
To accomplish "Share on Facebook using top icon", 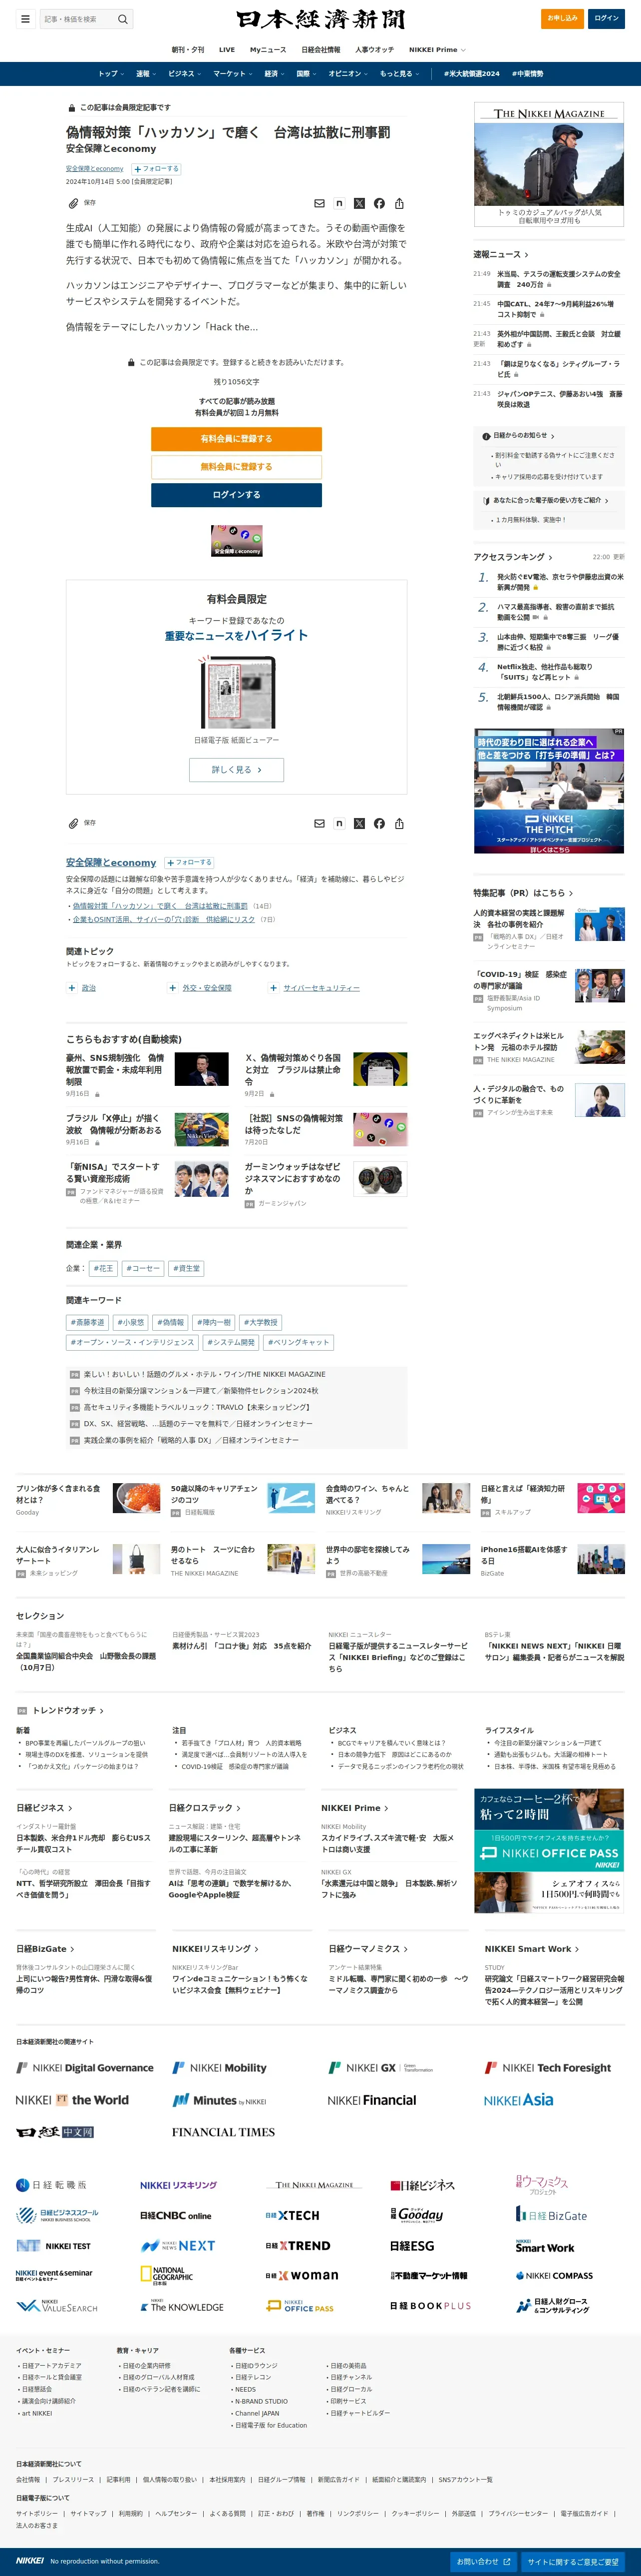I will [379, 203].
